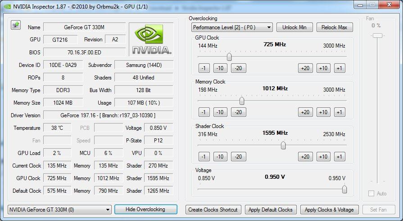Click the BIOS field 70.16.3F.00.ED
The width and height of the screenshot is (403, 221).
pos(84,52)
